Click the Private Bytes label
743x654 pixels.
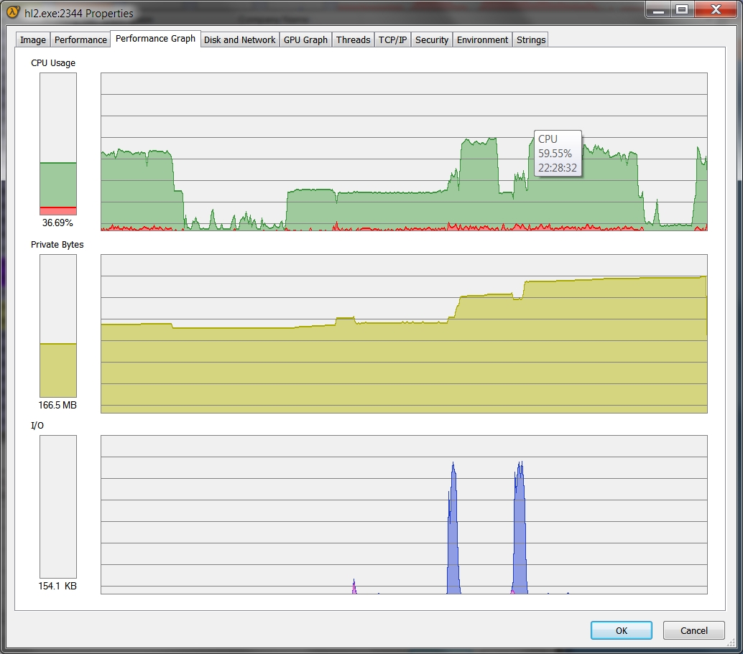click(x=57, y=244)
